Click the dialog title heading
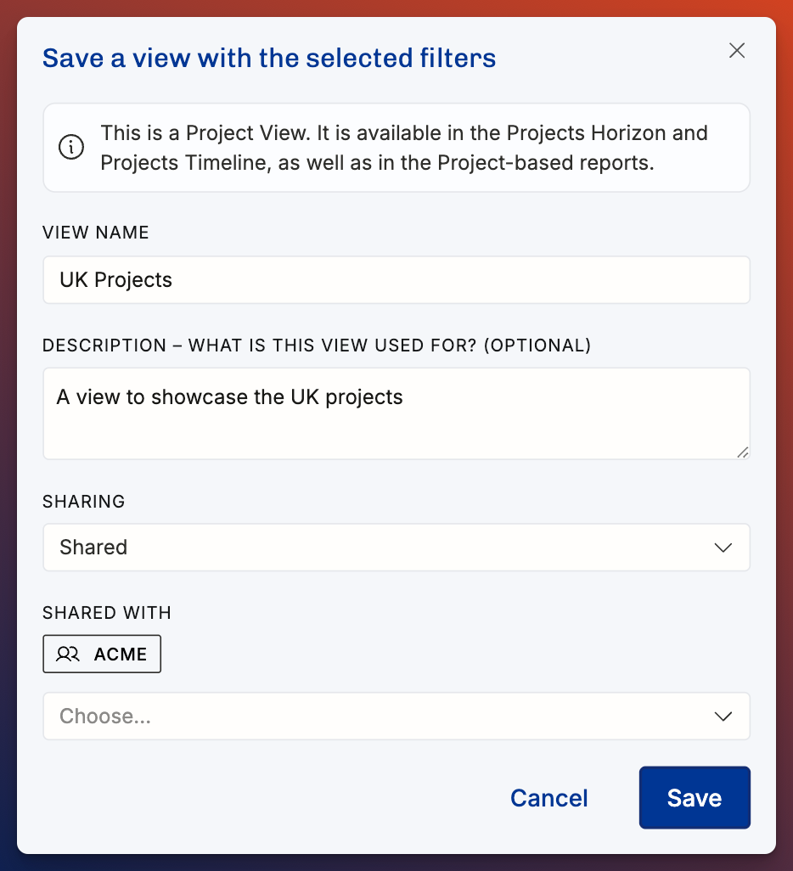793x871 pixels. [x=269, y=58]
